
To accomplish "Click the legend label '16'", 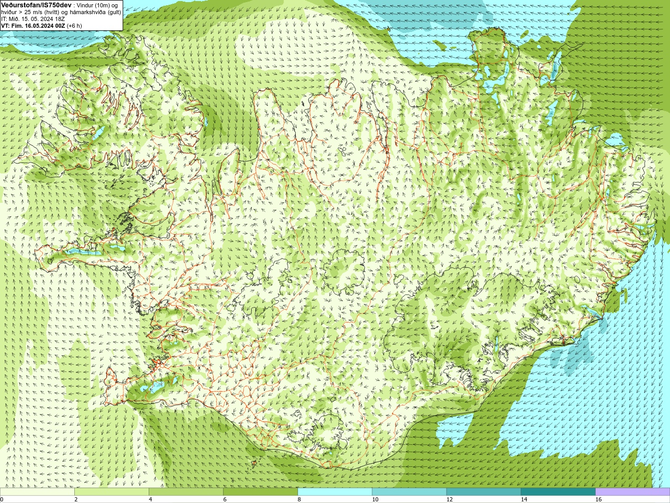I will (x=598, y=499).
